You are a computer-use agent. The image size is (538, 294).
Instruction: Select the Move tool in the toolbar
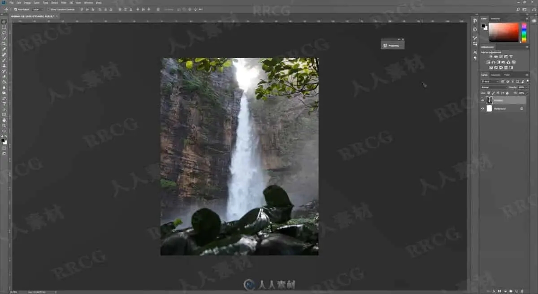4,22
